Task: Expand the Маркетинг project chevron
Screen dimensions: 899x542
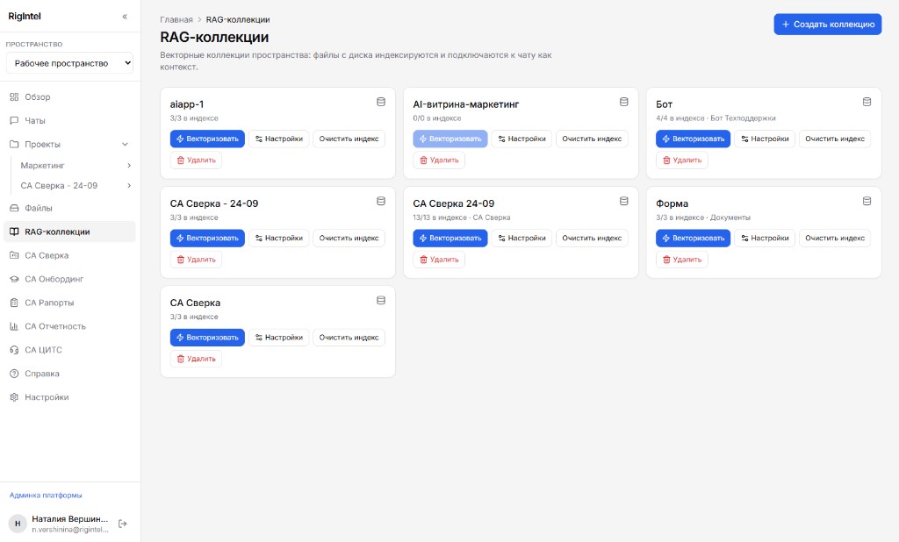Action: (129, 166)
